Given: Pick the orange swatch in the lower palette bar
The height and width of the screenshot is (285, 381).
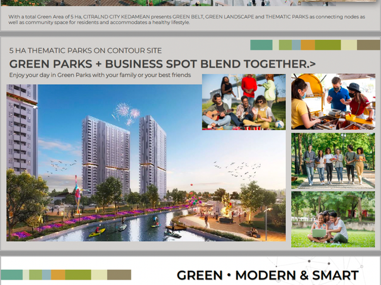Looking at the screenshot, I should click(58, 275).
